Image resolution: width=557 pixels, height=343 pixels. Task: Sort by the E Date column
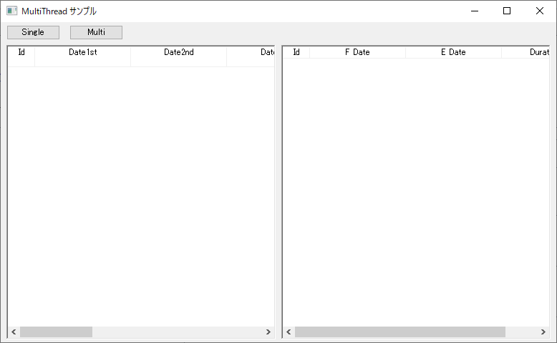point(453,52)
